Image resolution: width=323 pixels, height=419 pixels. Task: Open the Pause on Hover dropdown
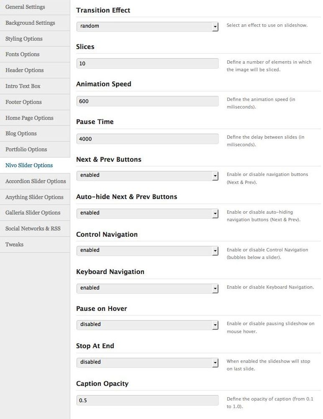coord(147,325)
